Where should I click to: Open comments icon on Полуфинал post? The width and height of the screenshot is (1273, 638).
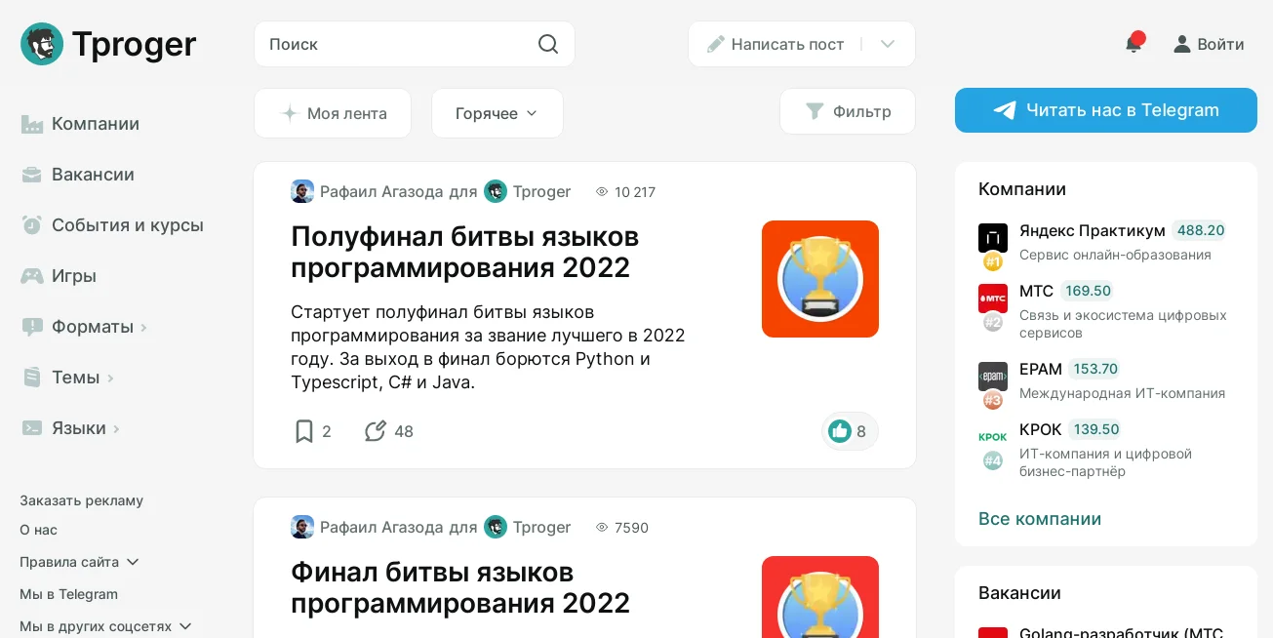click(376, 431)
